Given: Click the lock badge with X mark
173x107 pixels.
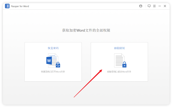Looking at the screenshot, I should point(125,65).
